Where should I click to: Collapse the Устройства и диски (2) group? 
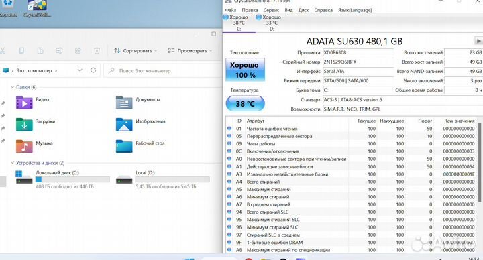pyautogui.click(x=12, y=163)
